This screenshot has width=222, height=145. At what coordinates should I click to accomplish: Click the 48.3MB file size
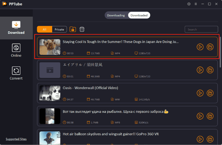click(x=95, y=77)
